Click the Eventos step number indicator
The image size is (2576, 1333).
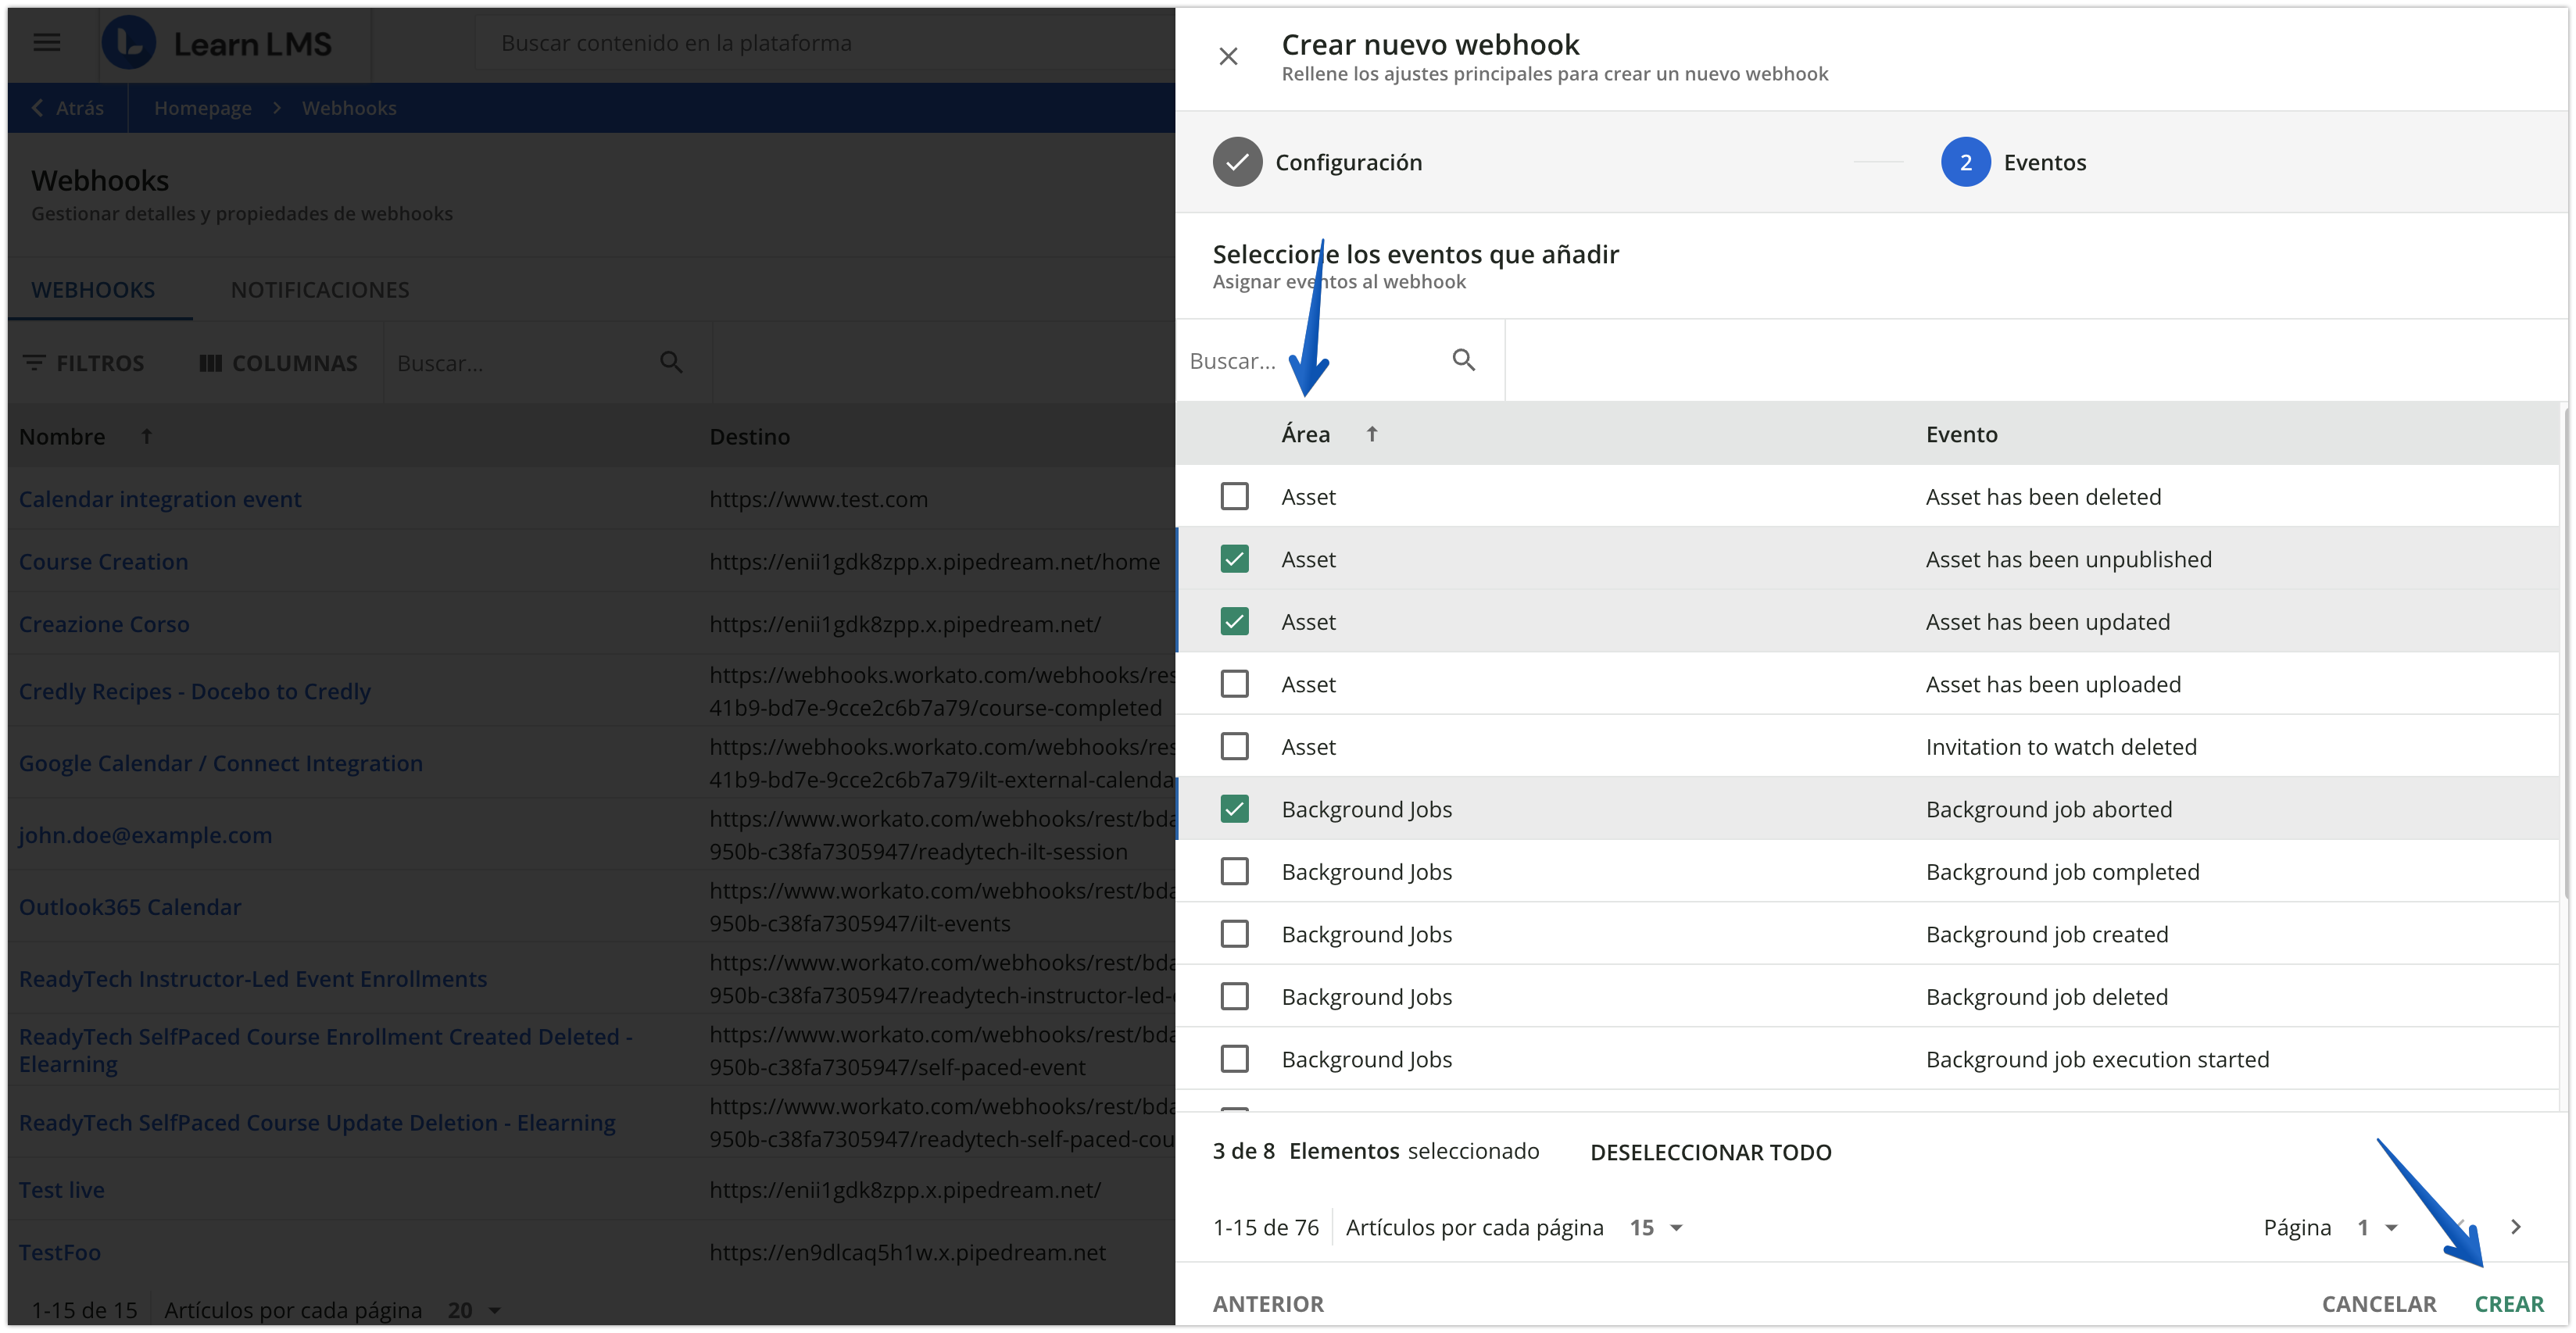[1966, 161]
